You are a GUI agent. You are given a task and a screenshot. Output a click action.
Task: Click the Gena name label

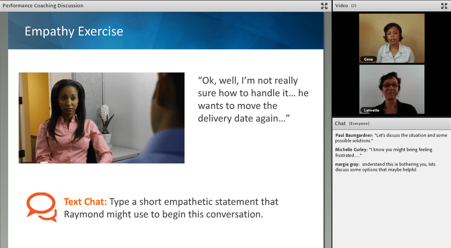[x=368, y=59]
